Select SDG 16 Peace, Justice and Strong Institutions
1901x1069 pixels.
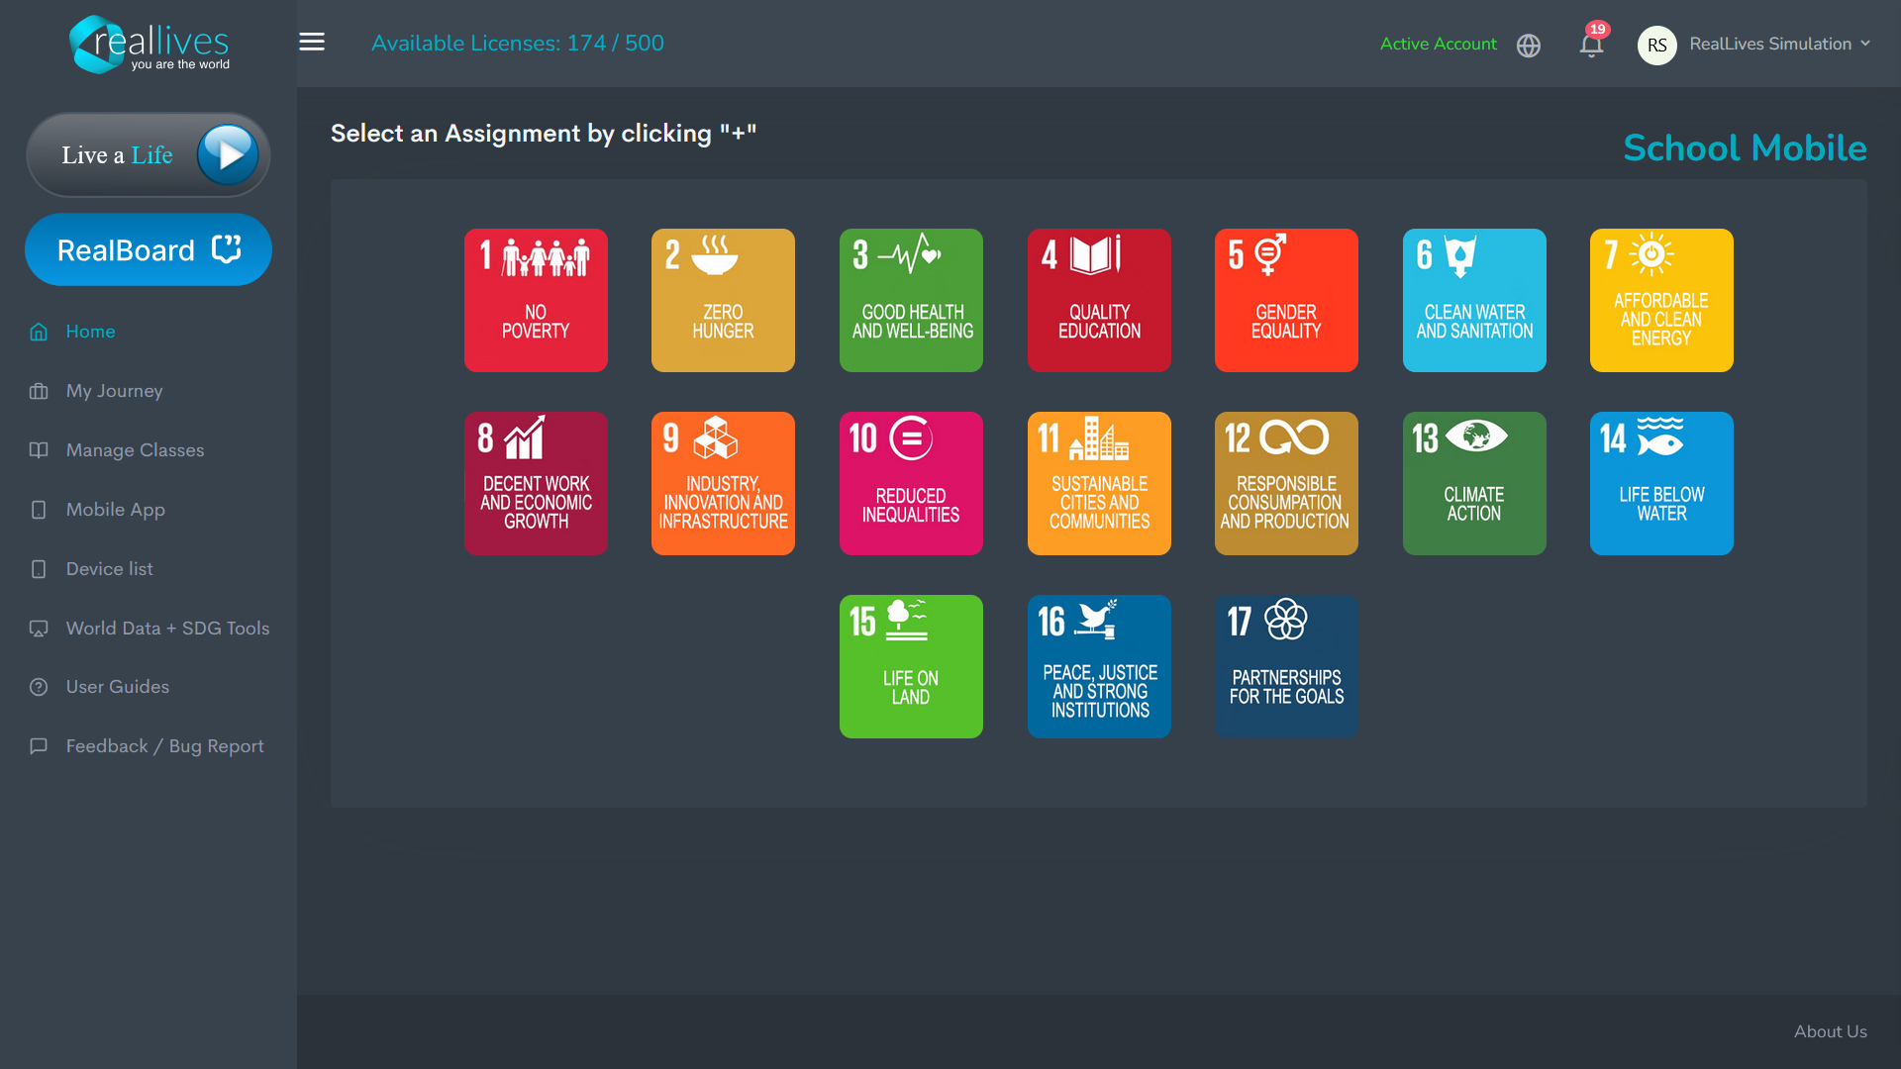(x=1099, y=666)
